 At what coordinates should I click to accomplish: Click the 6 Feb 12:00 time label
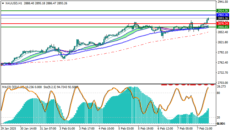[x=165, y=129]
